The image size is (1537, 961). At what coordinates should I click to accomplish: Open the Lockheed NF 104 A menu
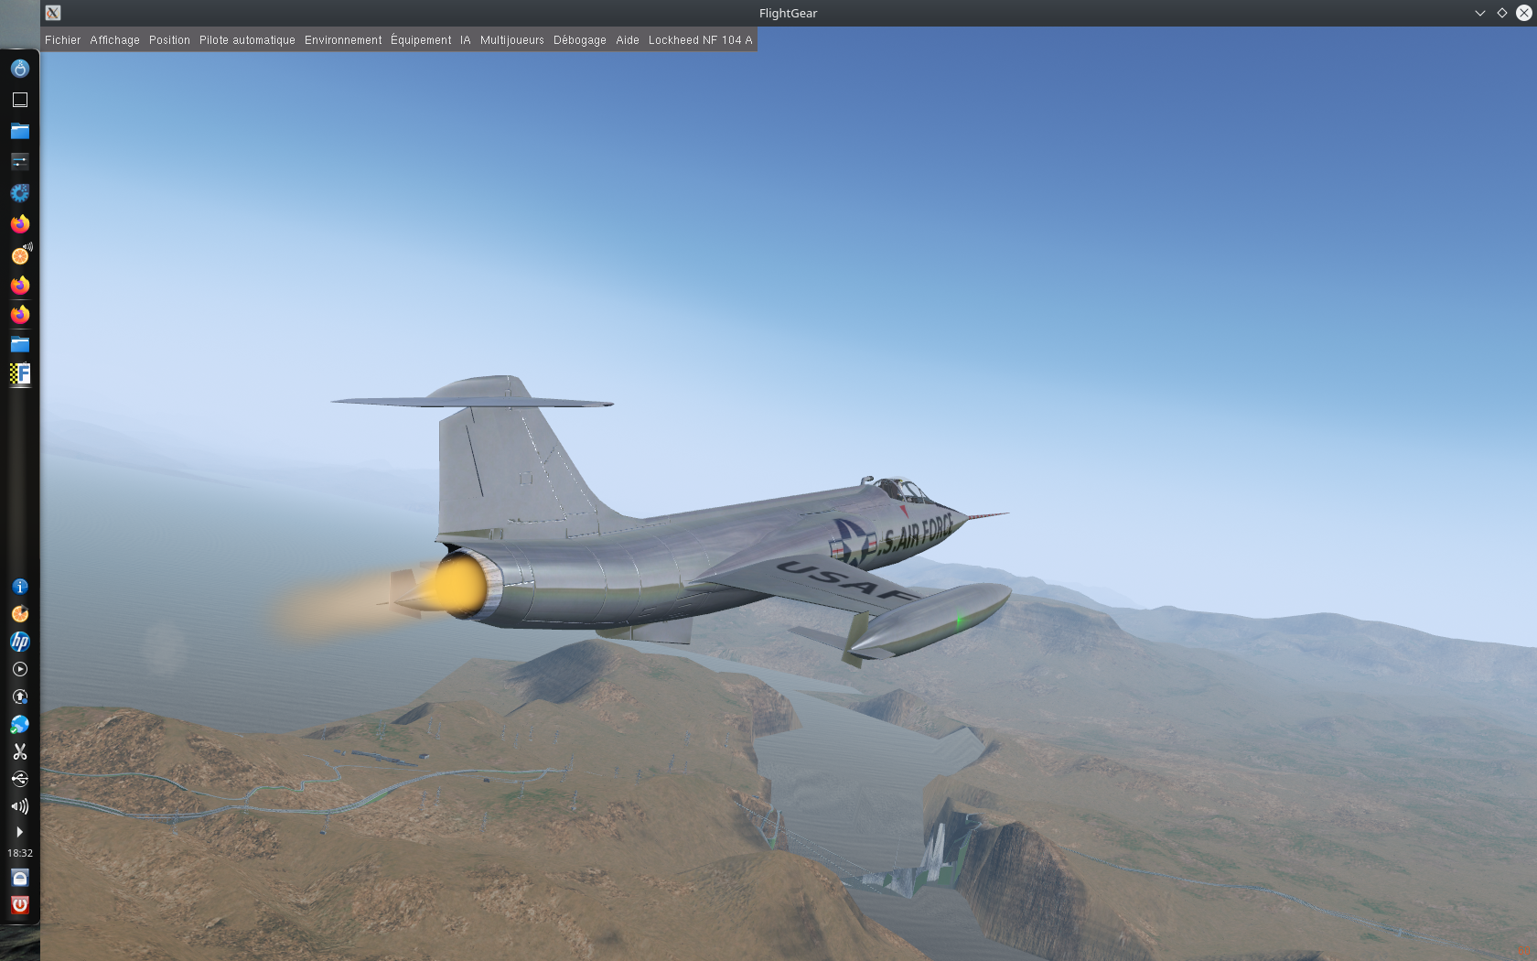(x=701, y=40)
